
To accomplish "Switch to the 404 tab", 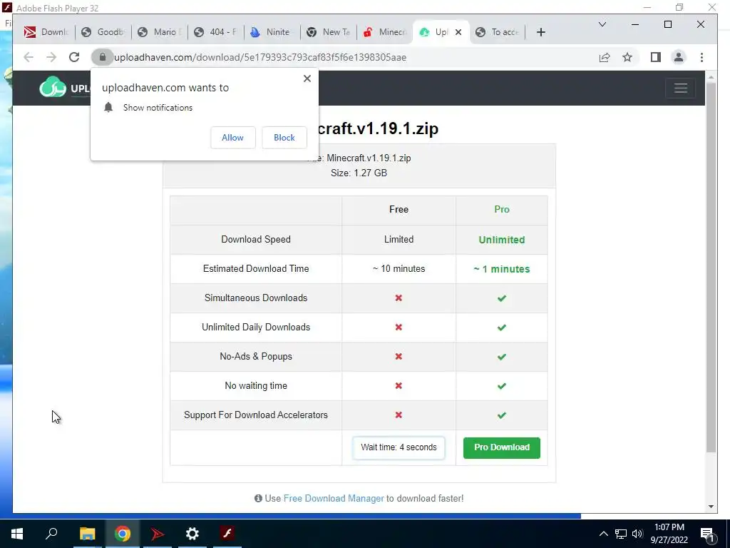I will [x=216, y=32].
